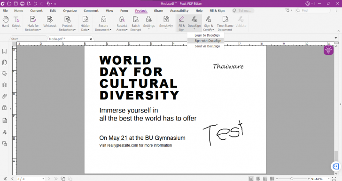Go to the first page
The width and height of the screenshot is (342, 181).
click(x=5, y=179)
